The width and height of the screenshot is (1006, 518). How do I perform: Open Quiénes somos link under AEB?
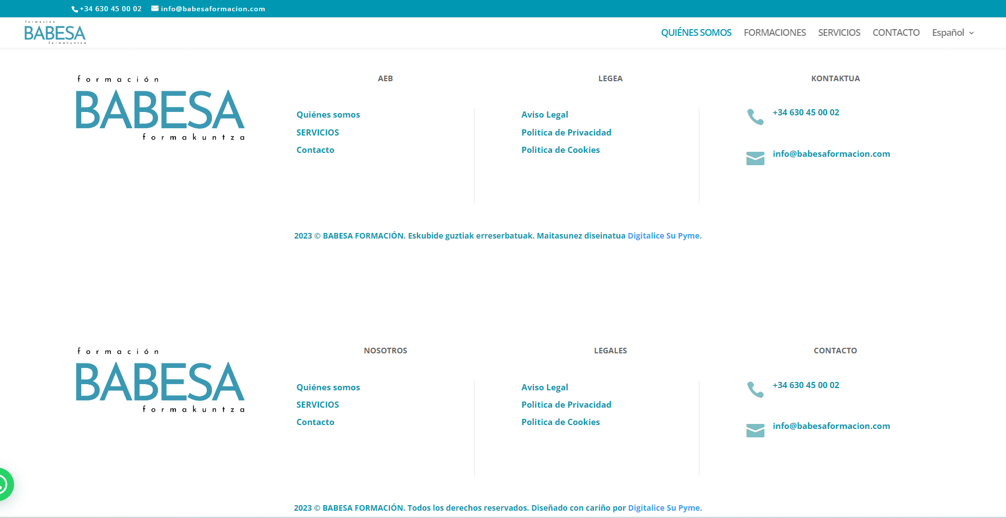328,115
